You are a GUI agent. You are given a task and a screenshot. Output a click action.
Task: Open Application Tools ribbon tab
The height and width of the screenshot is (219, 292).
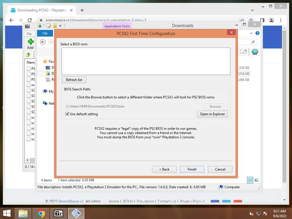point(117,26)
